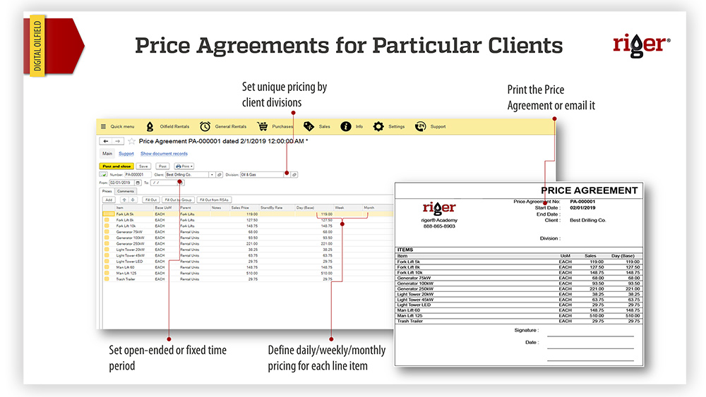This screenshot has height=397, width=706.
Task: Toggle the green checkmark next to Number
Action: click(104, 174)
